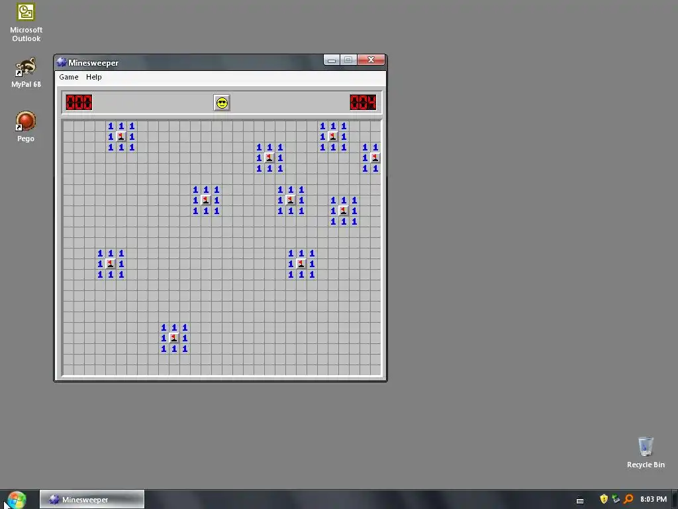Click the yellow security shield tray icon
The width and height of the screenshot is (678, 509).
pos(604,499)
